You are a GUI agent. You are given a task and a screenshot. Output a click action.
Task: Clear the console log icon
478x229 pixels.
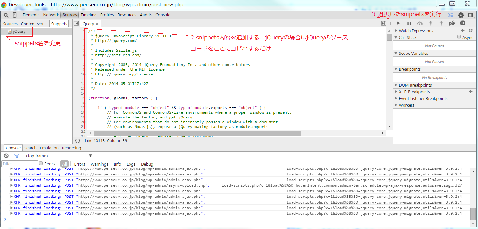pos(6,156)
